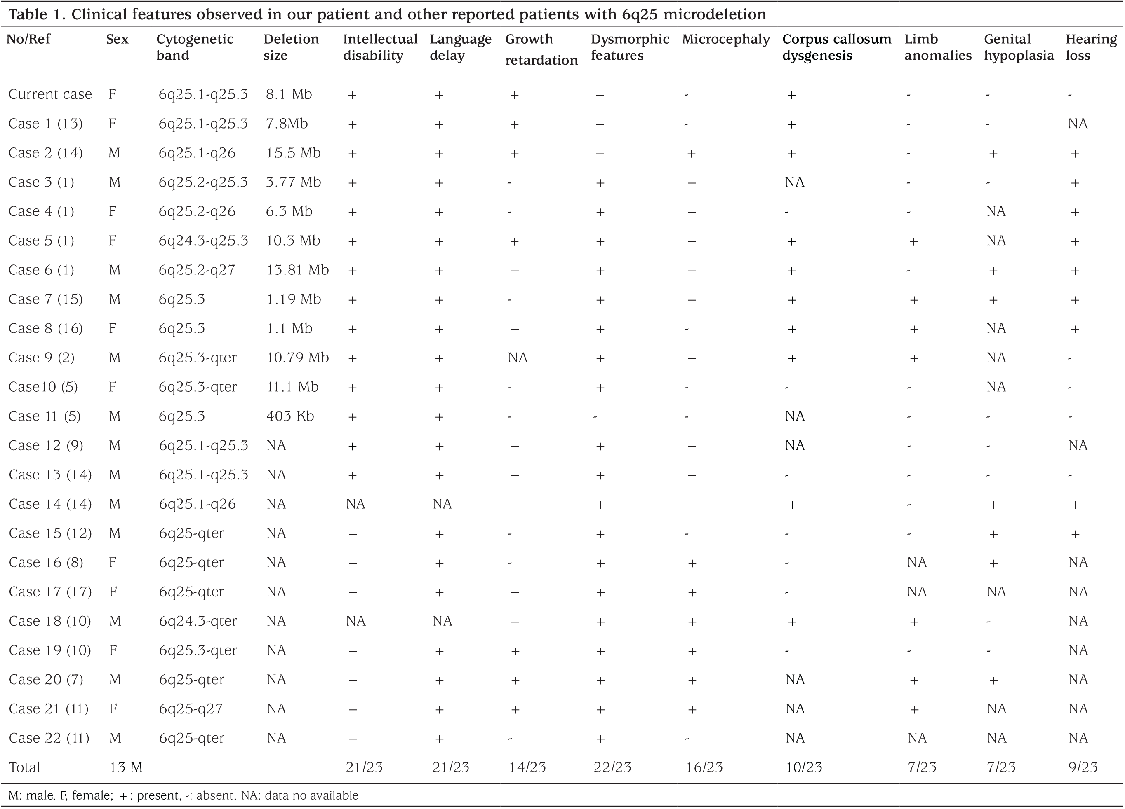Select the '22/23' dysmorphic features total
The height and width of the screenshot is (809, 1125).
click(x=612, y=767)
